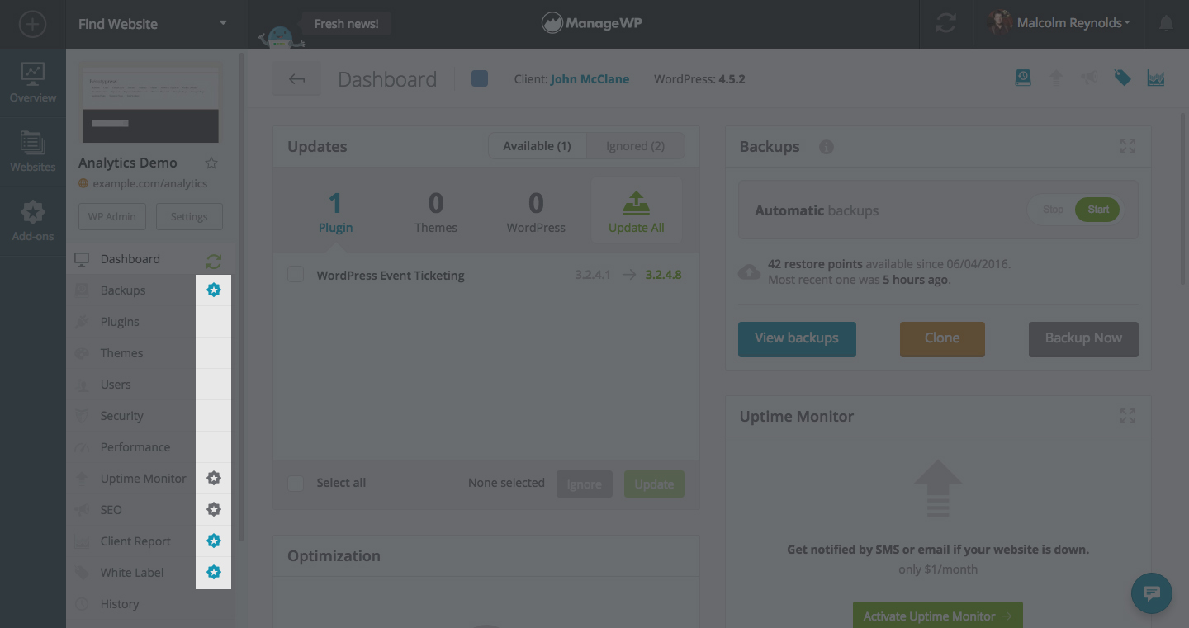Click the Uptime Monitor add-on gear icon
Image resolution: width=1189 pixels, height=628 pixels.
click(x=214, y=479)
